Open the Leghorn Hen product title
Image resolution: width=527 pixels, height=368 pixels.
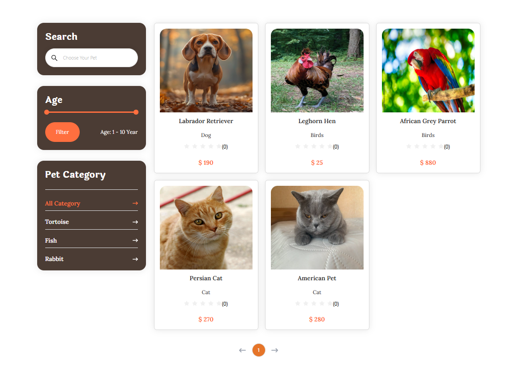click(317, 121)
